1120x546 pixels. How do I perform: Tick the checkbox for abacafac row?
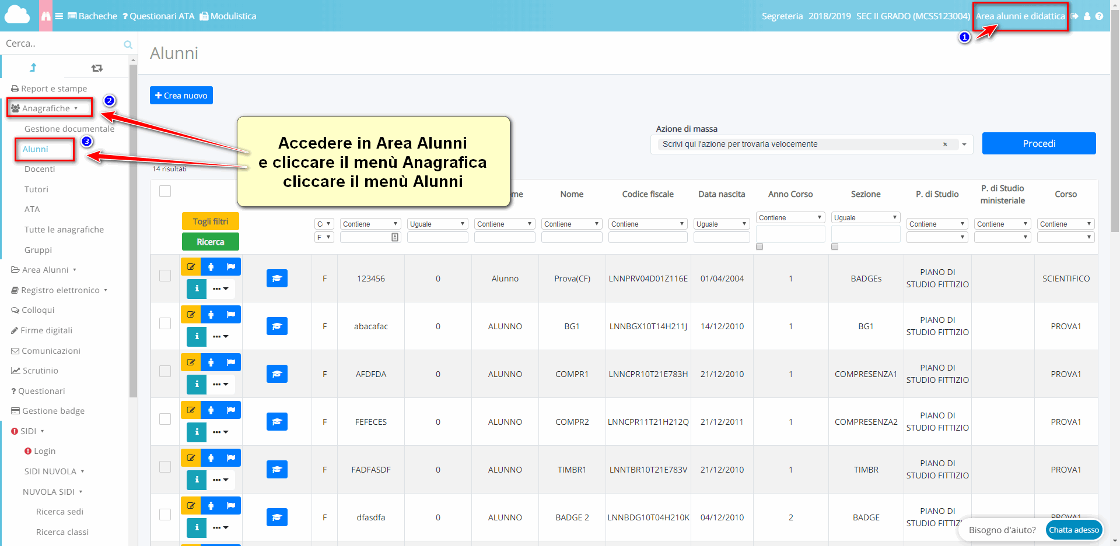165,323
